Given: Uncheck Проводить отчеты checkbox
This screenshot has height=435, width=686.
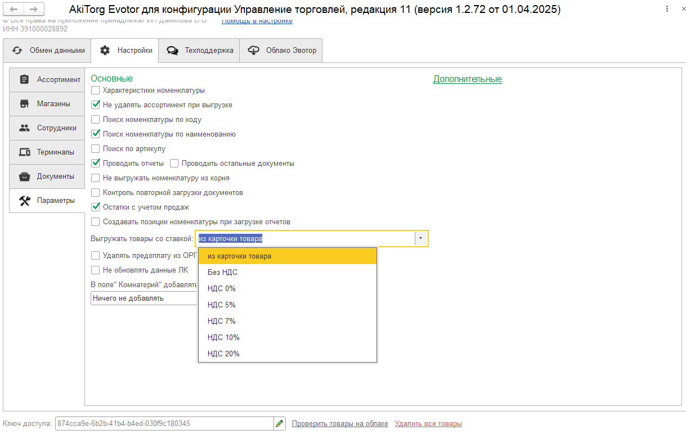Looking at the screenshot, I should point(96,164).
